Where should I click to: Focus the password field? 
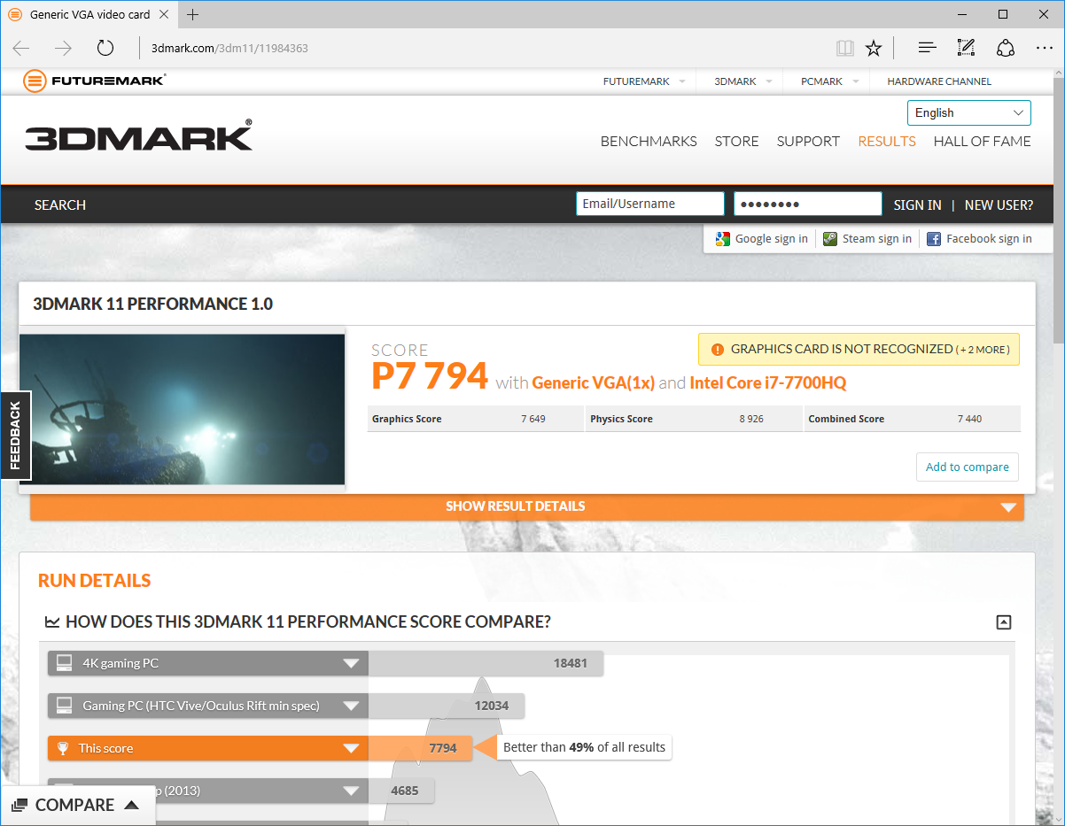808,204
